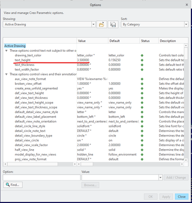Select model_display_for_new_views option
This screenshot has width=192, height=203.
(35, 155)
